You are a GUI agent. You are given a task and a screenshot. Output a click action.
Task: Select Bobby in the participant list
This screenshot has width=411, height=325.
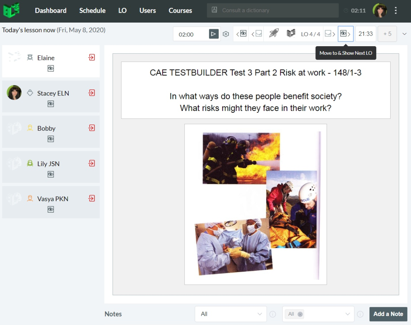point(51,131)
